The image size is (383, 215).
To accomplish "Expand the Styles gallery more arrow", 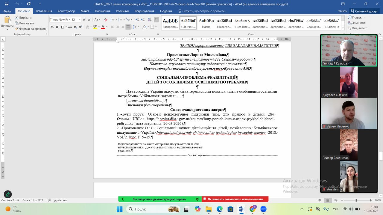I will point(344,27).
